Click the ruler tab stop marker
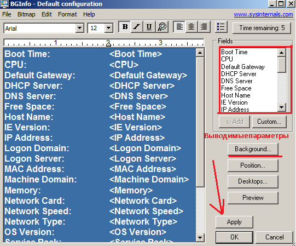The image size is (296, 246). coord(108,44)
